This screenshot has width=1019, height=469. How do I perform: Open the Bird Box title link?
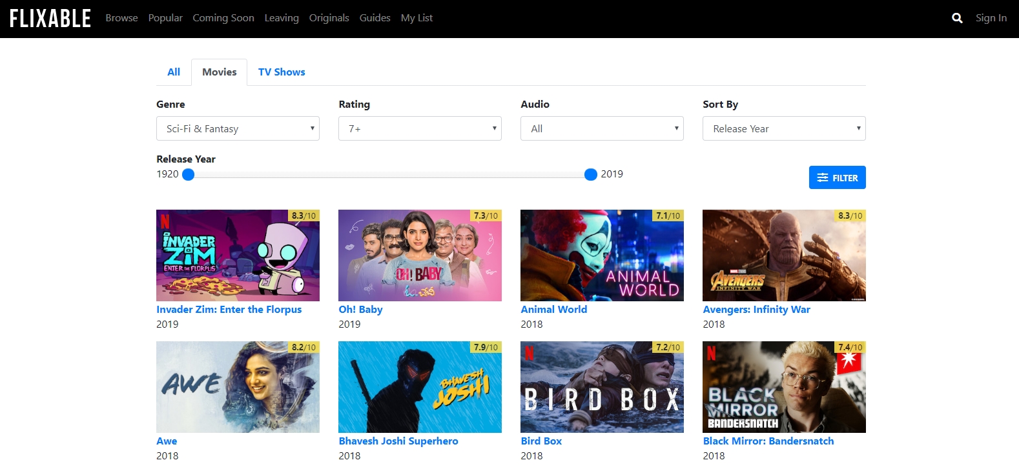pyautogui.click(x=541, y=441)
